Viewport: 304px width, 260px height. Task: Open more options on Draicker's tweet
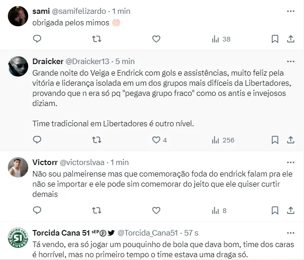[291, 61]
